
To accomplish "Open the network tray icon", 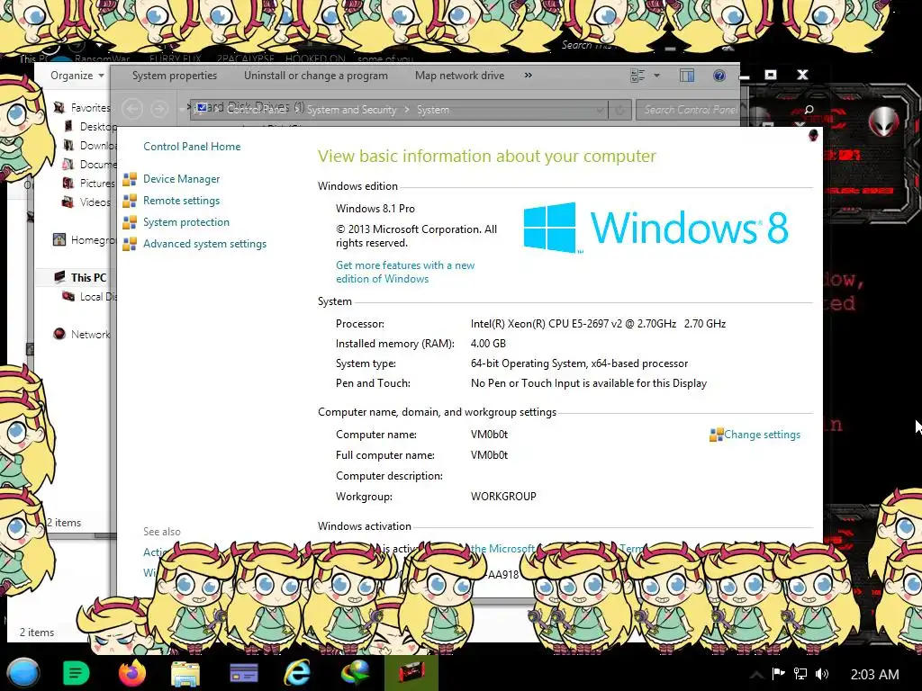I will (x=800, y=674).
